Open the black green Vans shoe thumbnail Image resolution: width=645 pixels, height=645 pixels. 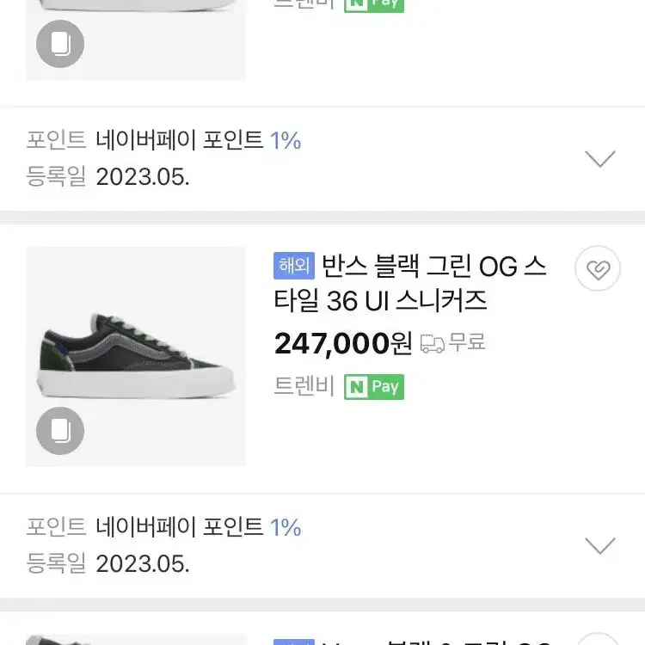click(136, 357)
